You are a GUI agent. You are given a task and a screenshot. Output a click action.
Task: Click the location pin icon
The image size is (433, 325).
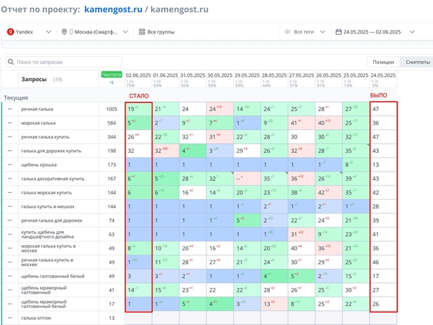click(64, 32)
